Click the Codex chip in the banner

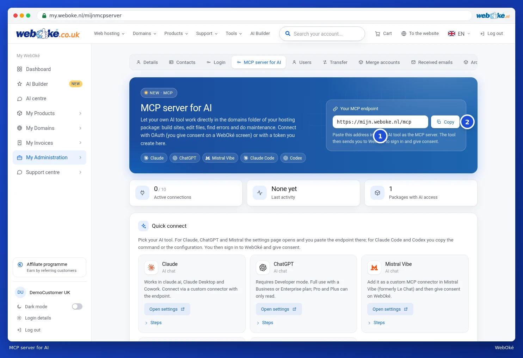[x=293, y=158]
